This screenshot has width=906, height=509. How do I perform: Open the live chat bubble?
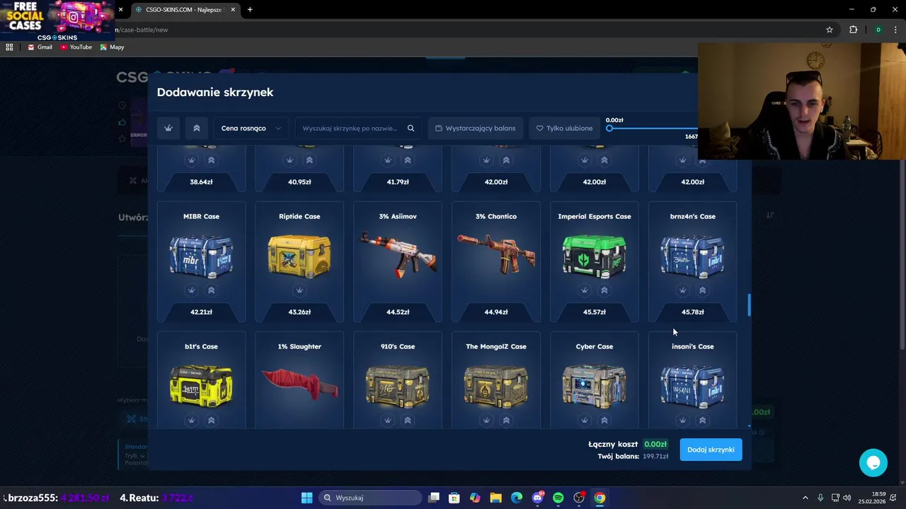point(873,462)
